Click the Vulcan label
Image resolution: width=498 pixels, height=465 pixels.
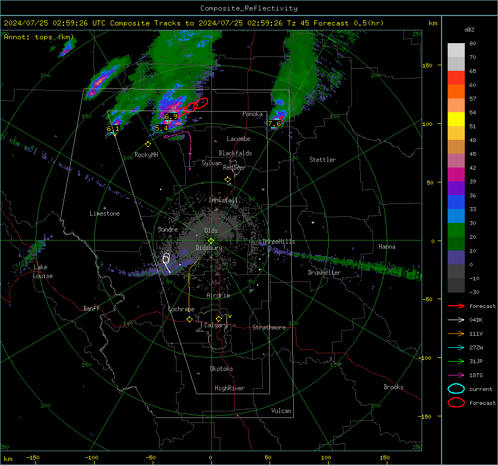coord(281,411)
